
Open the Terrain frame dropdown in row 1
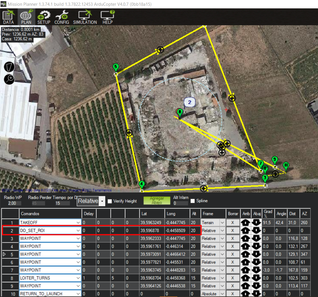coord(222,223)
